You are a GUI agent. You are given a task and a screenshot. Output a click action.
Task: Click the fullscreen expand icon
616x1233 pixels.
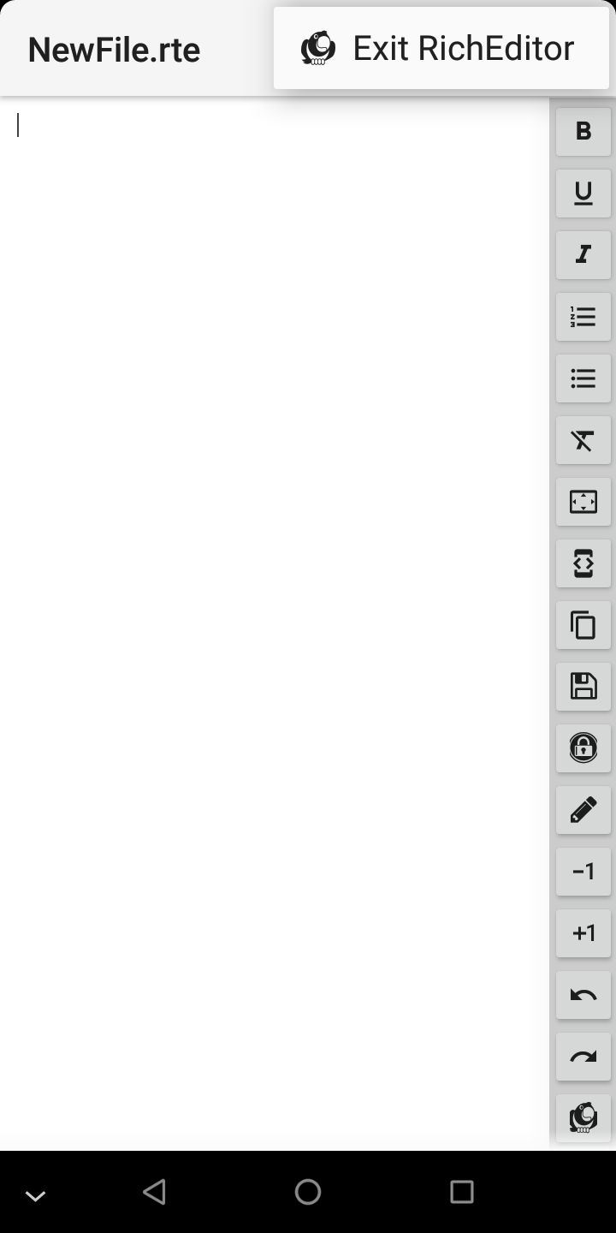point(583,502)
